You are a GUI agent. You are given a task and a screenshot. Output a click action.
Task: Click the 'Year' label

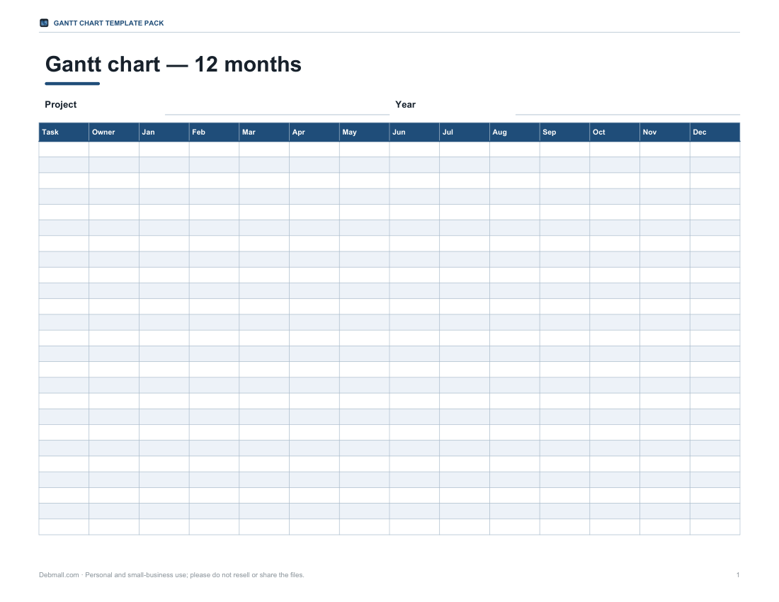(x=405, y=104)
